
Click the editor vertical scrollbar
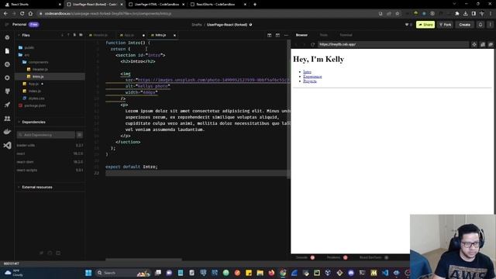(288, 109)
